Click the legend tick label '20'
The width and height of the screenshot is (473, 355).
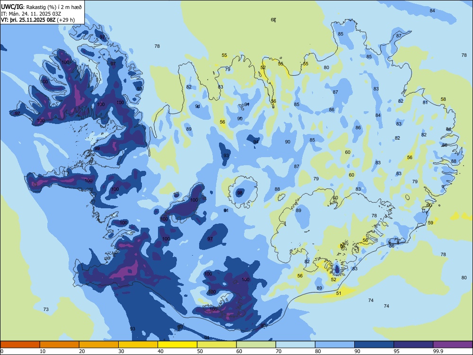point(82,351)
